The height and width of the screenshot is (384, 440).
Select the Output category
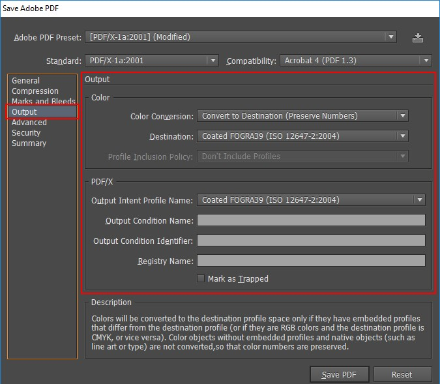[24, 112]
